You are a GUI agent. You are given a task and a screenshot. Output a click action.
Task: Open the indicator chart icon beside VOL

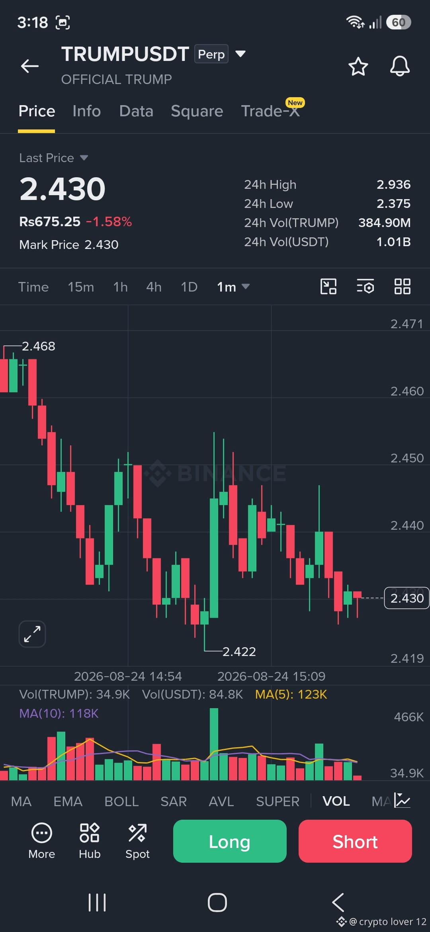pyautogui.click(x=402, y=801)
